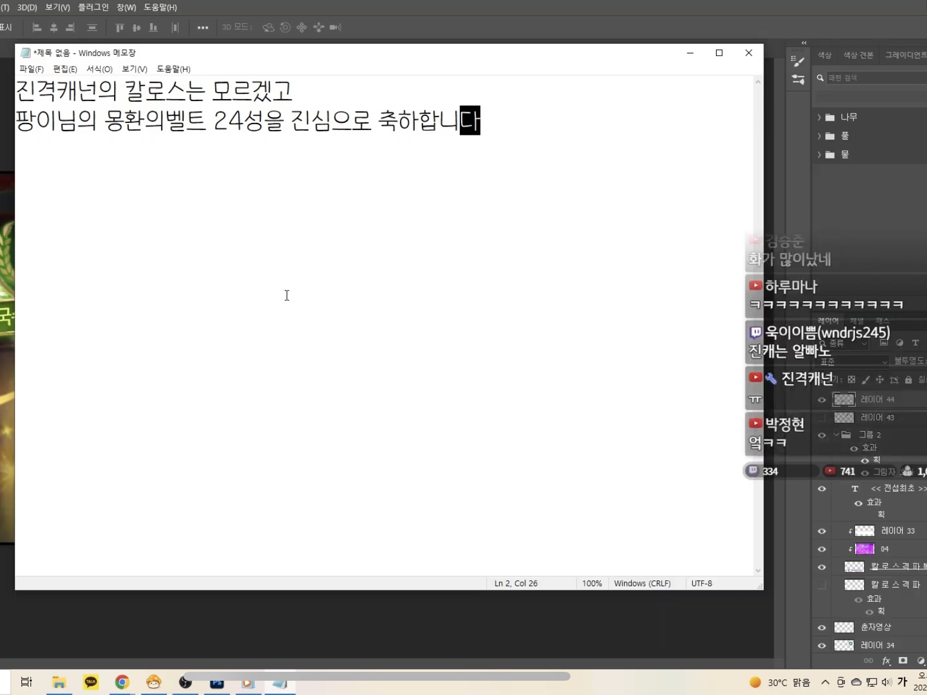Align top edges in Photoshop options bar
Viewport: 927px width, 695px height.
tap(119, 27)
